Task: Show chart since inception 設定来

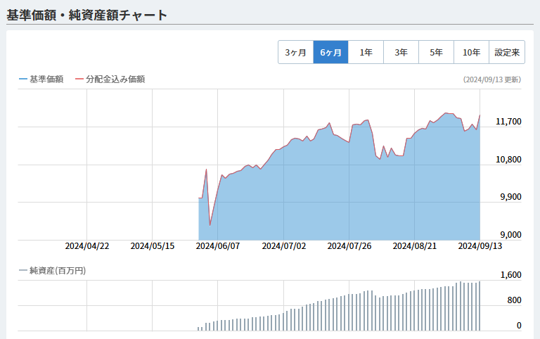Action: coord(507,52)
